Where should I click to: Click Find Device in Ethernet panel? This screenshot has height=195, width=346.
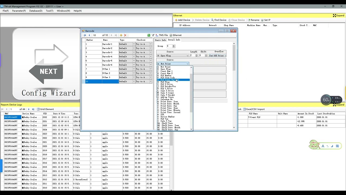pos(219,20)
